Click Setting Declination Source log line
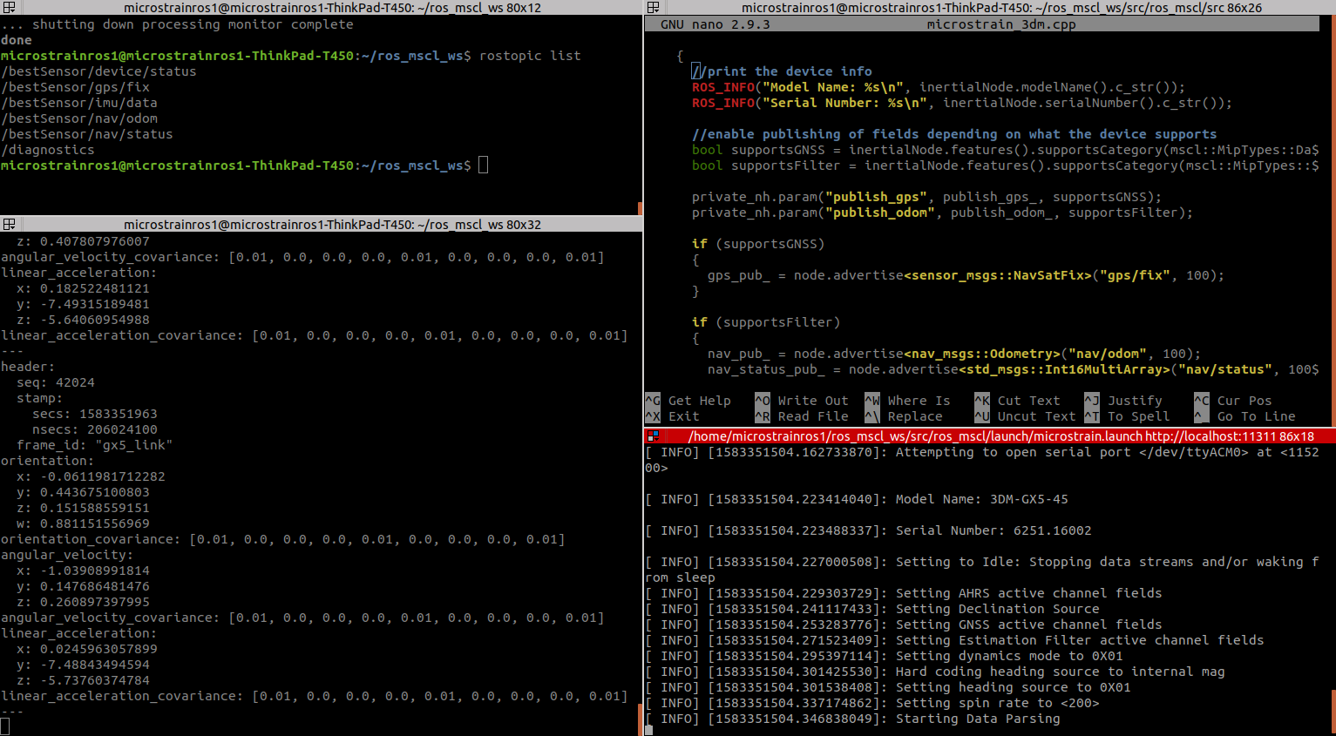The height and width of the screenshot is (736, 1336). point(872,609)
